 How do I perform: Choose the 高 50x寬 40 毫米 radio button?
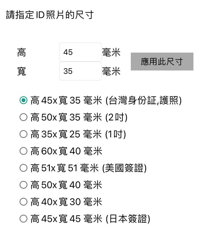(23, 185)
